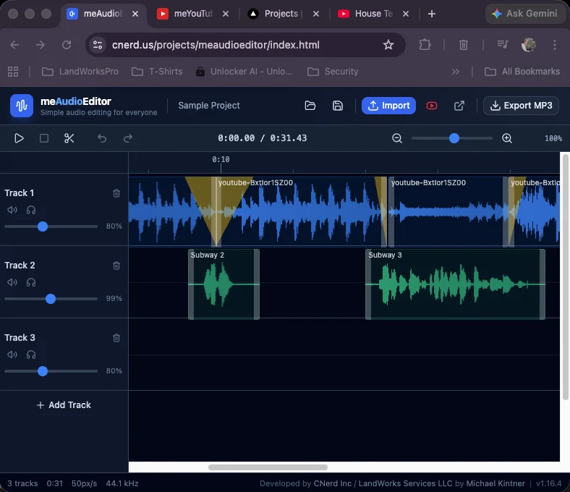Expand hidden bookmarks chevron
The image size is (570, 492).
pos(455,72)
